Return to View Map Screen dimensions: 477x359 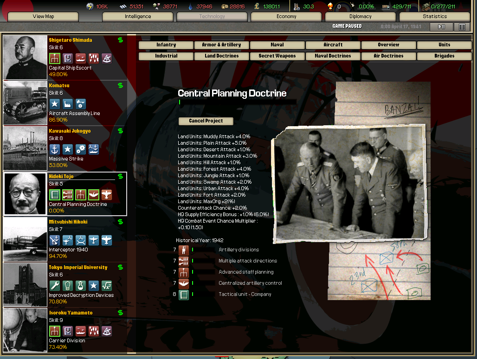click(x=43, y=17)
